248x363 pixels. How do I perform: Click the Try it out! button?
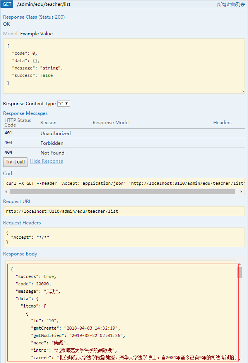coord(15,162)
